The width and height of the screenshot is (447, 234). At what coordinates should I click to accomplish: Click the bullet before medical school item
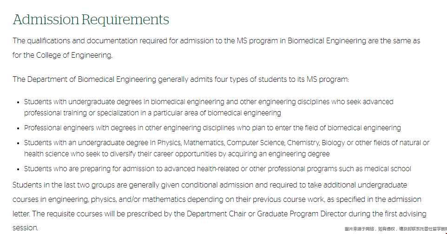pos(18,169)
